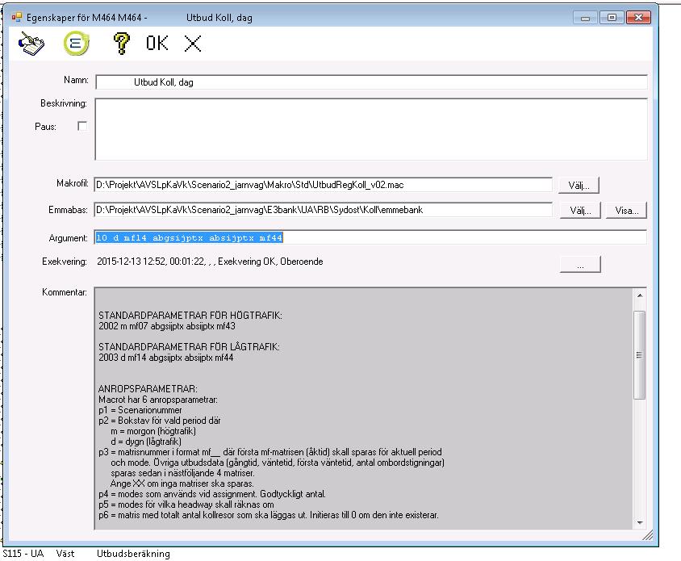Click 'p1 = Scenarionummer' line
This screenshot has width=681, height=561.
(140, 410)
